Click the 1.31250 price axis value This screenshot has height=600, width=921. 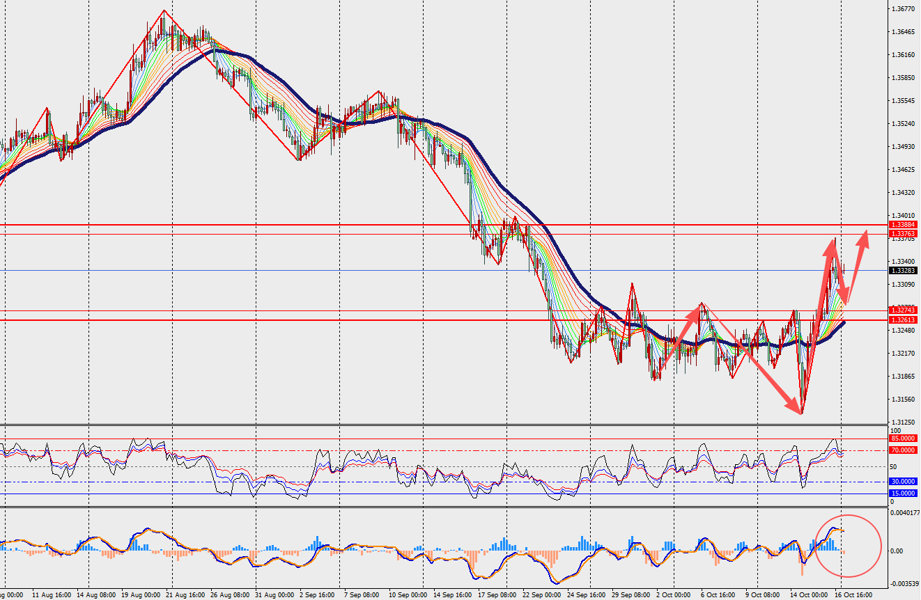(x=904, y=423)
